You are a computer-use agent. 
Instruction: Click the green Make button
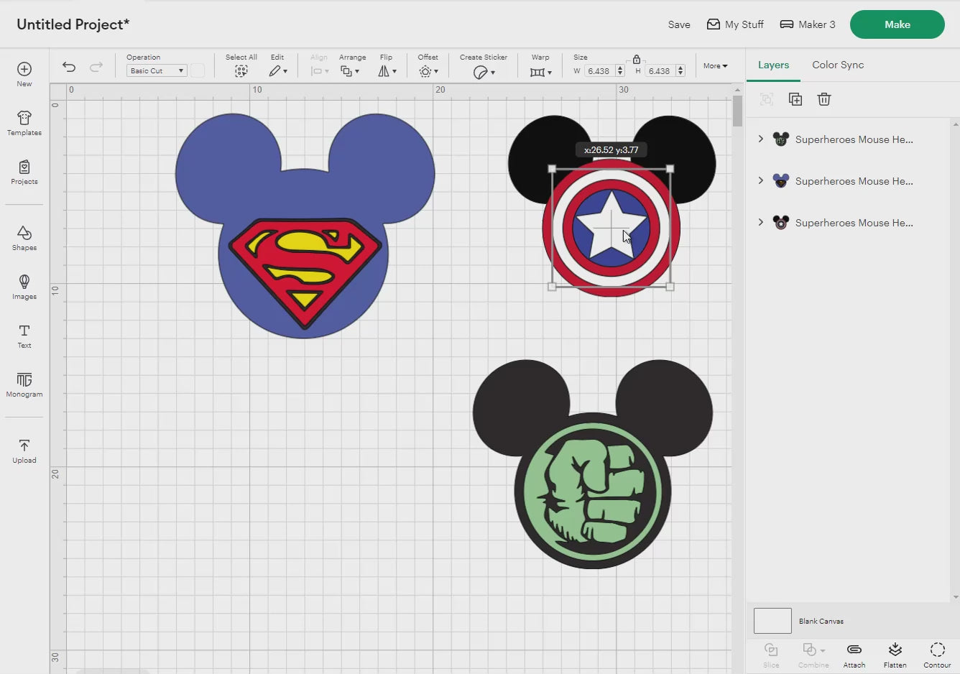(x=897, y=24)
